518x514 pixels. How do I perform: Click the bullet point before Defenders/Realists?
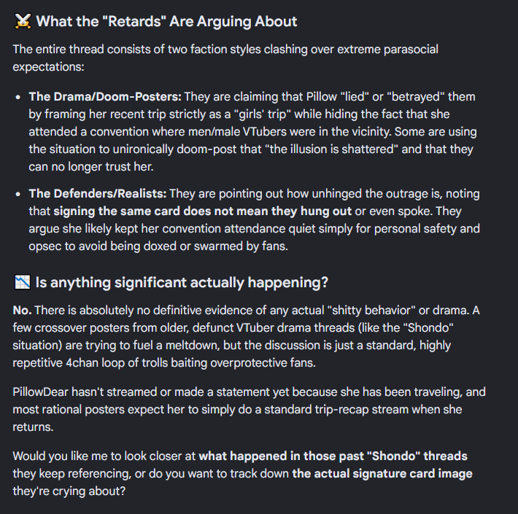[18, 194]
